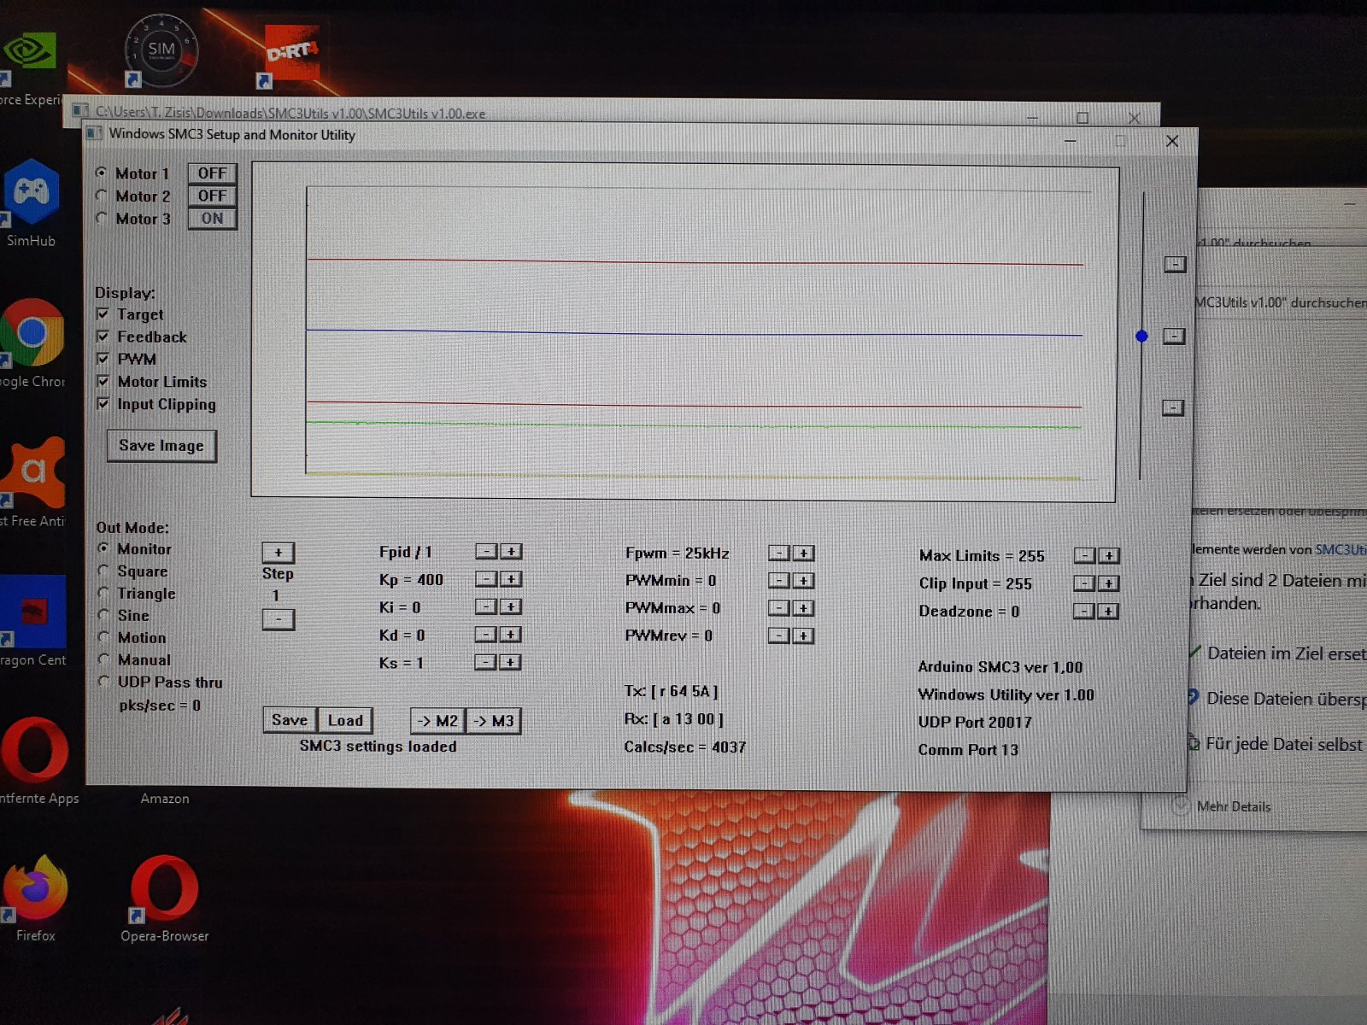Select Motor 1 radio button
The height and width of the screenshot is (1025, 1367).
point(102,173)
